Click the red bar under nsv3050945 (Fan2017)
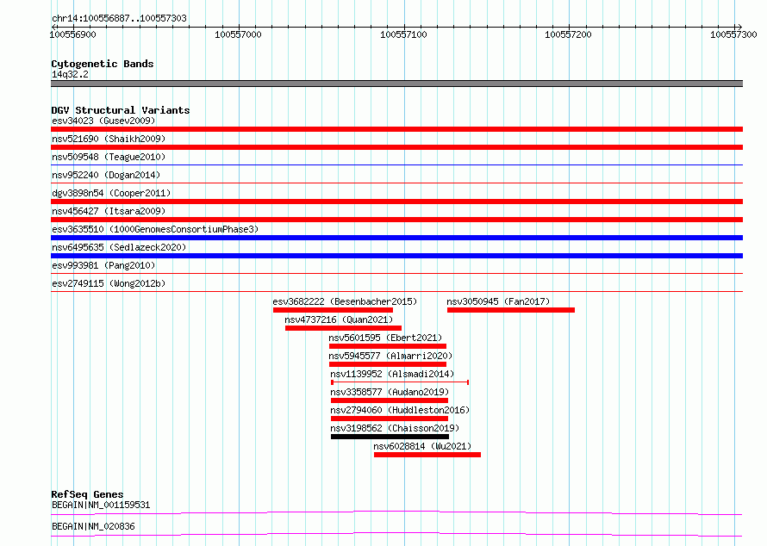767x546 pixels. coord(511,310)
